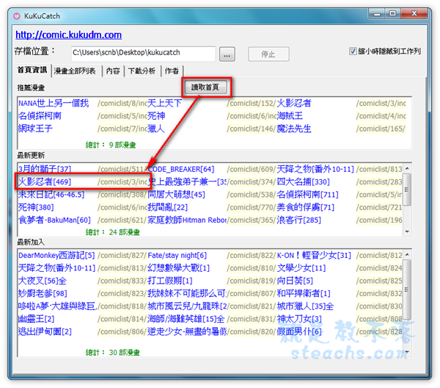The height and width of the screenshot is (388, 440).
Task: Open 和平捍衛者[1] entry
Action: [304, 293]
